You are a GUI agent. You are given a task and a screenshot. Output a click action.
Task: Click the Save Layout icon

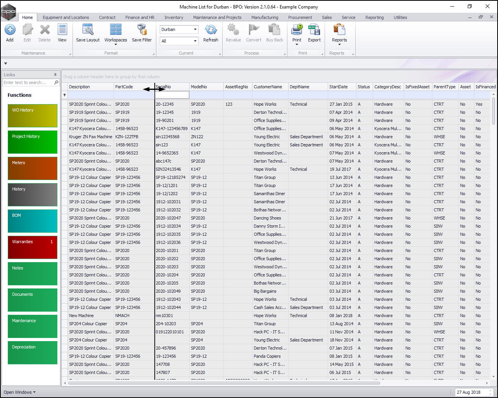pos(88,30)
